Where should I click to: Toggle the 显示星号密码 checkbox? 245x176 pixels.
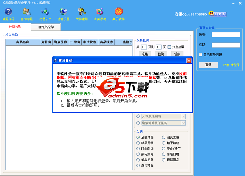(x=201, y=55)
